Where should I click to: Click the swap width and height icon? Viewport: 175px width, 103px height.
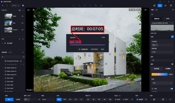[132, 99]
